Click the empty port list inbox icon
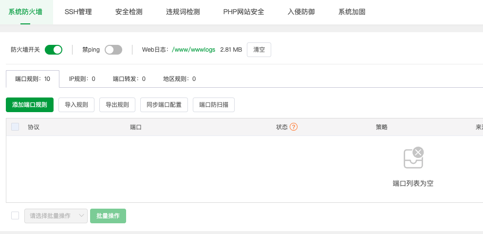 pos(414,157)
